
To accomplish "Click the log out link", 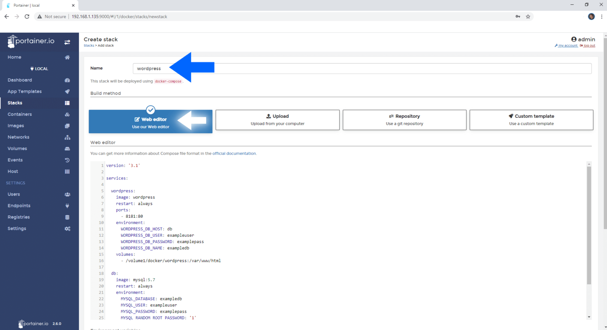I will coord(589,46).
